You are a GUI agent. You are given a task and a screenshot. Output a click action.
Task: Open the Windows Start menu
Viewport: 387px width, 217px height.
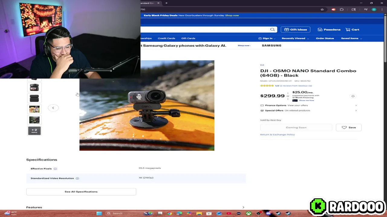click(99, 213)
